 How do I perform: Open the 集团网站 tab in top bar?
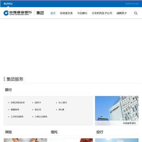(x=8, y=4)
